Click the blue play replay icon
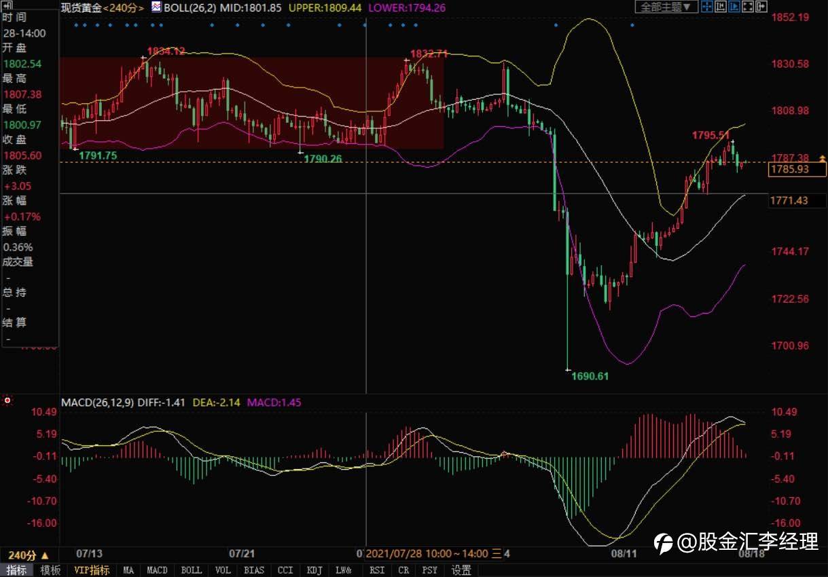The image size is (828, 577). [x=734, y=7]
